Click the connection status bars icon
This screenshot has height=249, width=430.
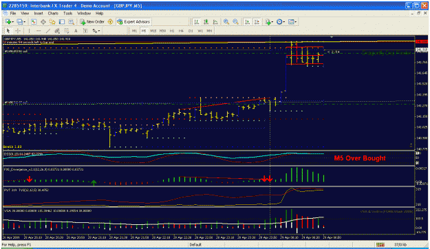coord(380,245)
